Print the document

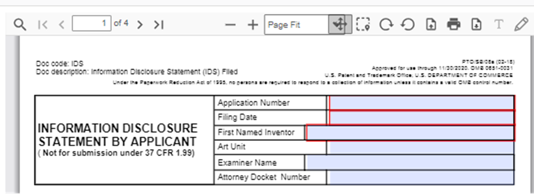(454, 25)
